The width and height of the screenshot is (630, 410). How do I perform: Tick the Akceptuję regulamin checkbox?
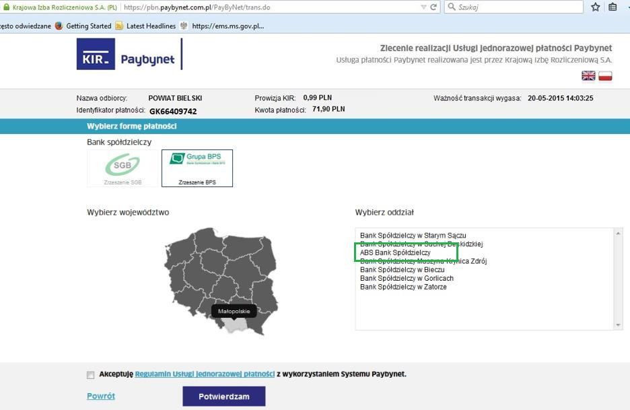pyautogui.click(x=90, y=375)
